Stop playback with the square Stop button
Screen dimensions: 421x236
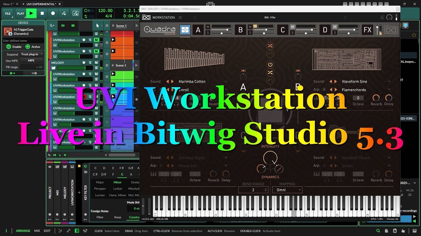[42, 13]
